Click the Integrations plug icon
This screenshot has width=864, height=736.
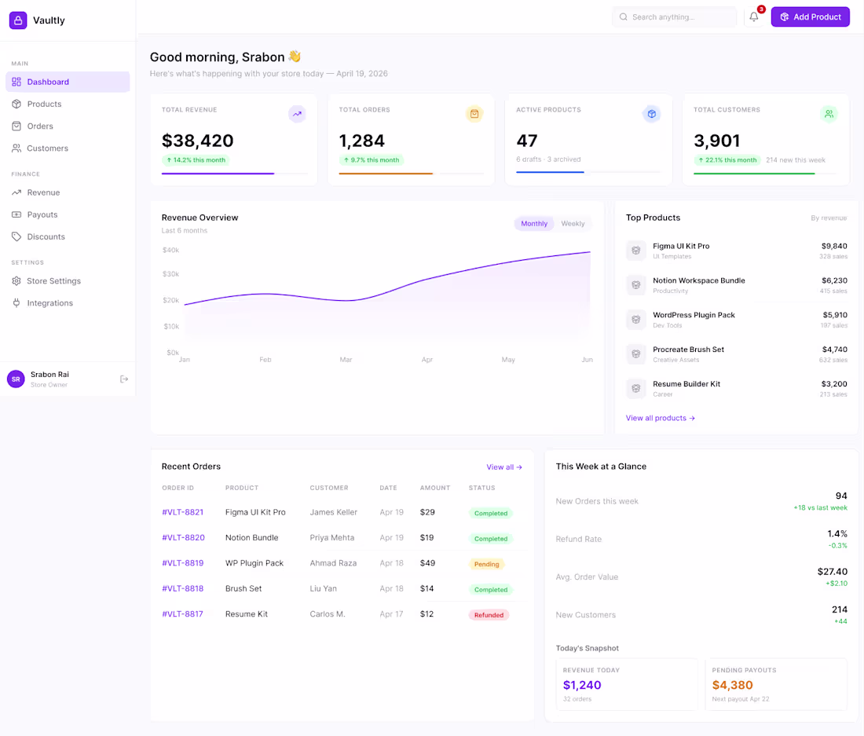[x=16, y=303]
